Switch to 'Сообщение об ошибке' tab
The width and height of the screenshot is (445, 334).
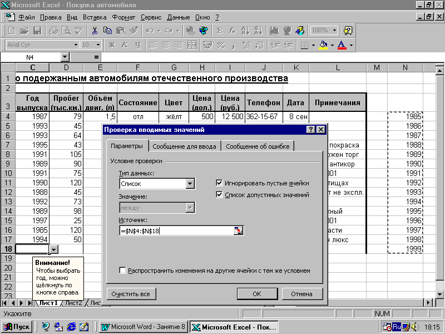pos(258,146)
